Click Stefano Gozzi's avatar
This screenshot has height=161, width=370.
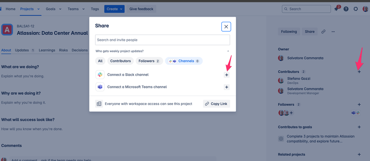pos(281,80)
